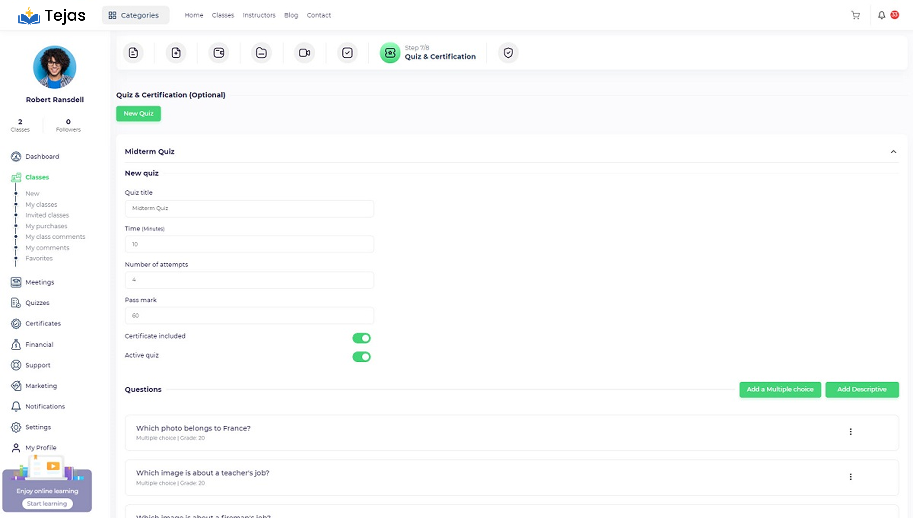This screenshot has height=518, width=913.
Task: Select the first document step icon
Action: pyautogui.click(x=133, y=53)
